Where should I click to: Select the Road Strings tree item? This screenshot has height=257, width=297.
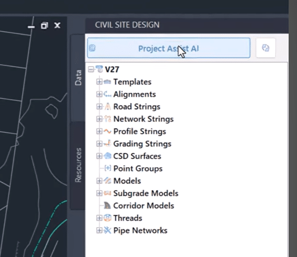pos(137,107)
